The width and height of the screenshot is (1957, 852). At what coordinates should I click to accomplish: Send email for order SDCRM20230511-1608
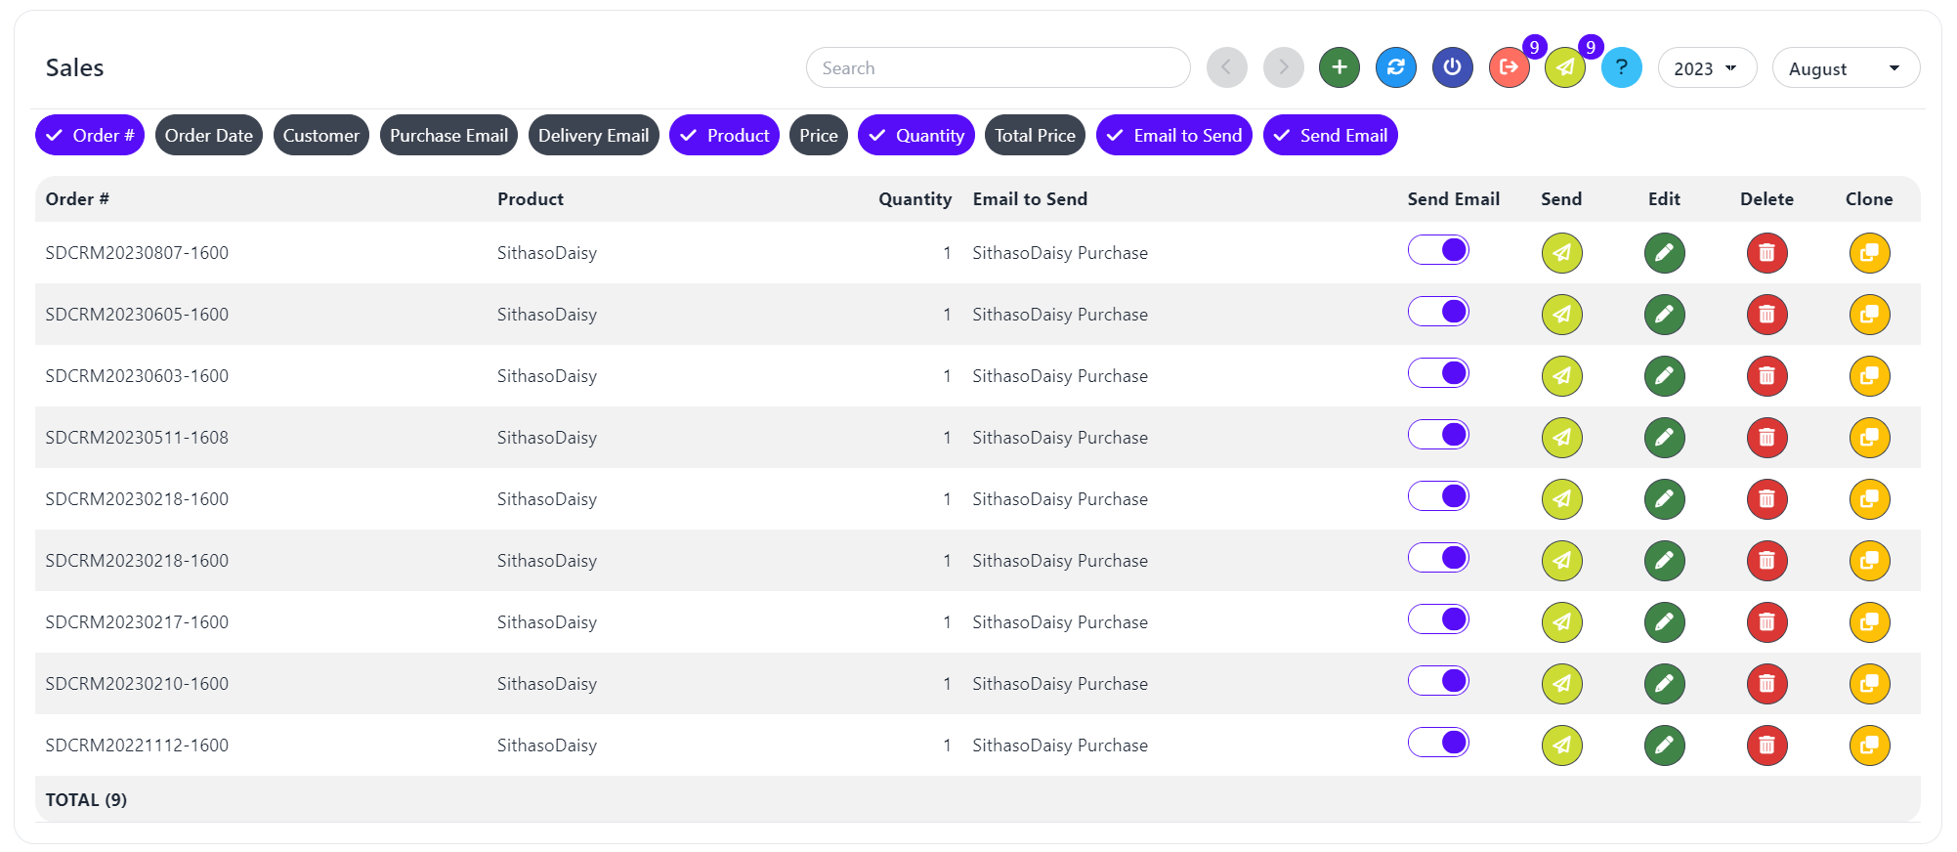(1562, 438)
